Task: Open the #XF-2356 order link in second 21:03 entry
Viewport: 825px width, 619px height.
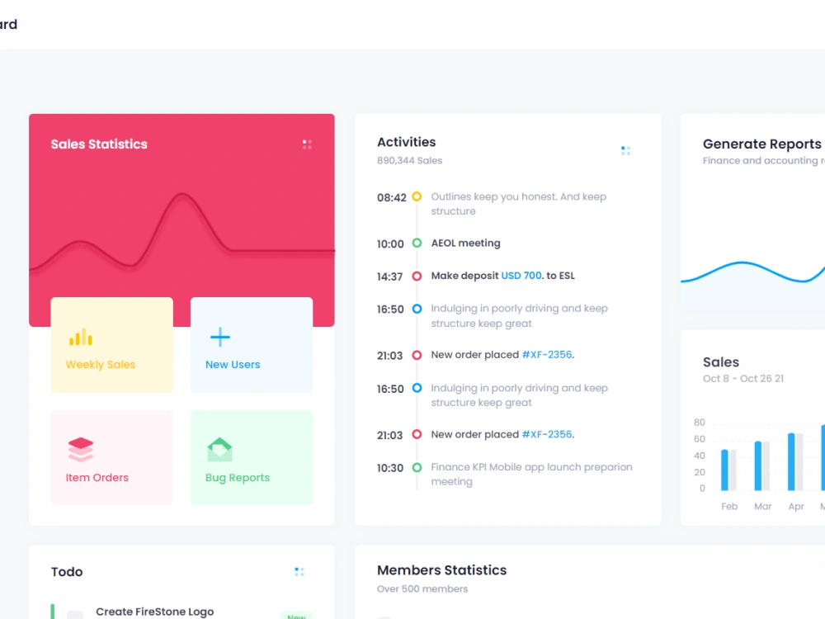Action: click(x=547, y=435)
